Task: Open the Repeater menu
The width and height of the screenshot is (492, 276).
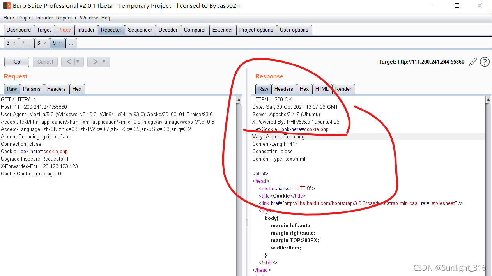Action: [66, 18]
